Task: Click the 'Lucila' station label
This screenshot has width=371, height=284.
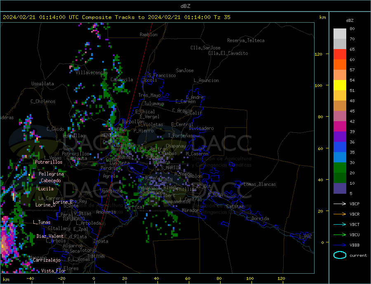Action: 46,189
